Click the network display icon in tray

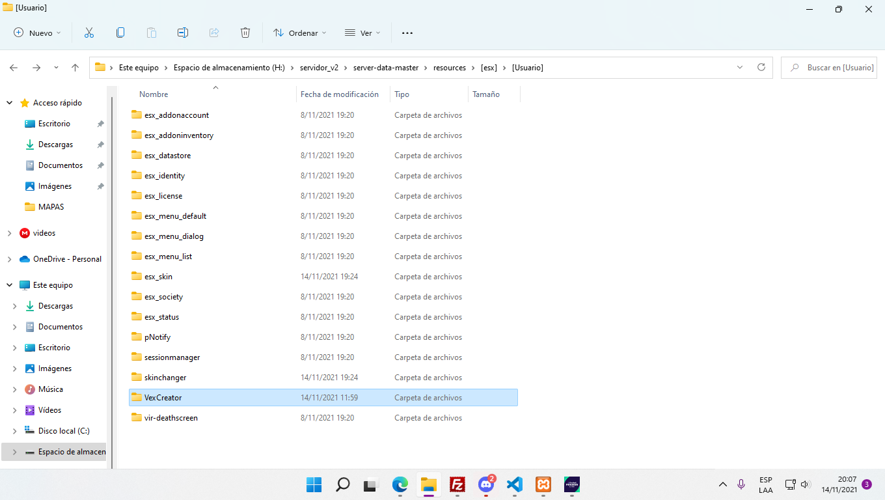point(790,484)
